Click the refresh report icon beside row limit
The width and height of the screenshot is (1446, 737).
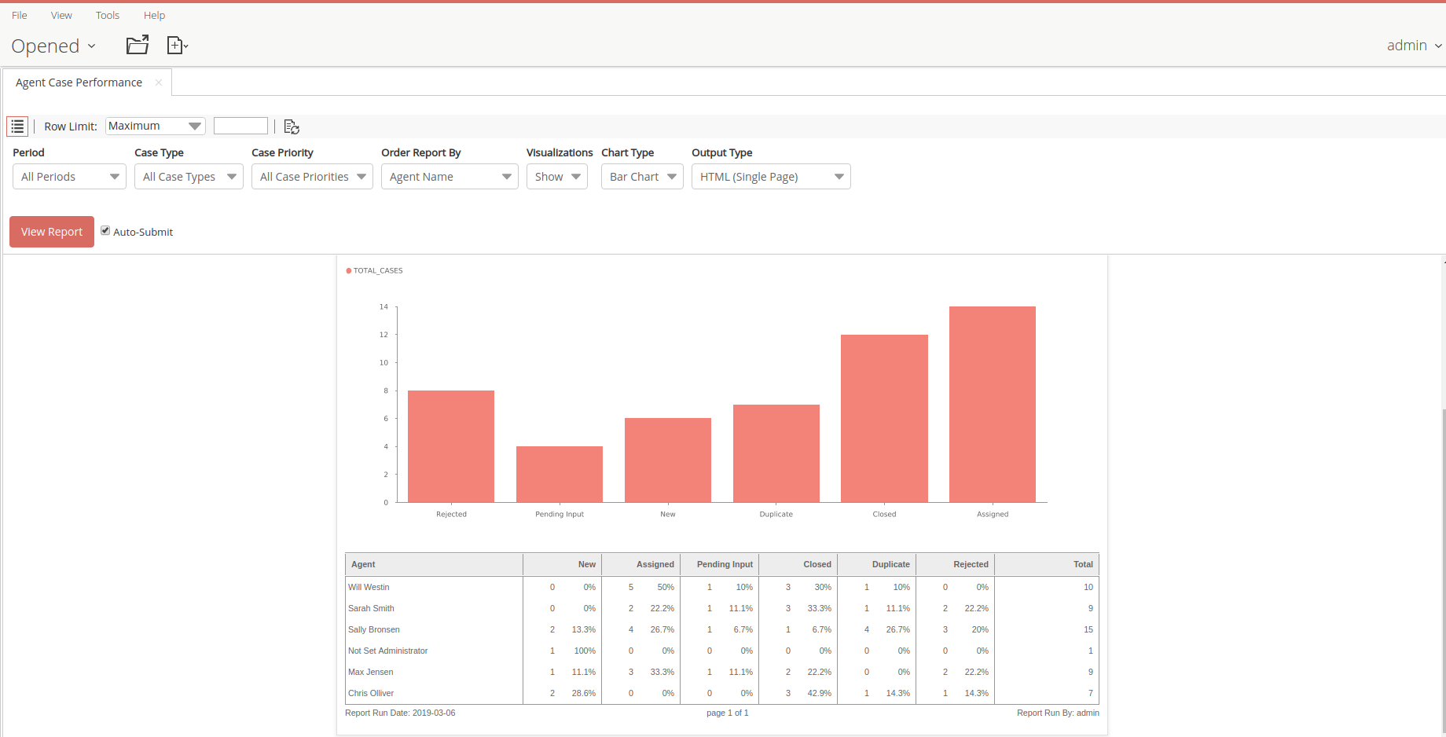point(292,126)
